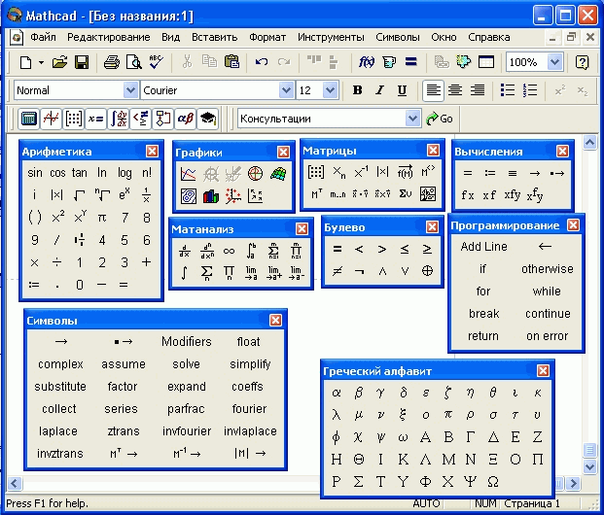604x515 pixels.
Task: Open the Normal style dropdown
Action: (130, 90)
